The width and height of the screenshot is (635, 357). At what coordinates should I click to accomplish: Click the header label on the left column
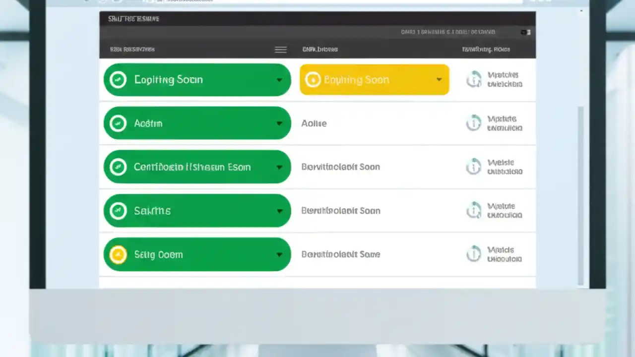pos(132,49)
